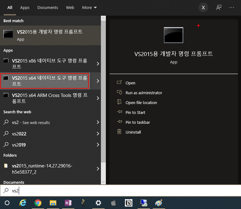241x209 pixels.
Task: Launch Internet Explorer from taskbar
Action: coord(23,203)
